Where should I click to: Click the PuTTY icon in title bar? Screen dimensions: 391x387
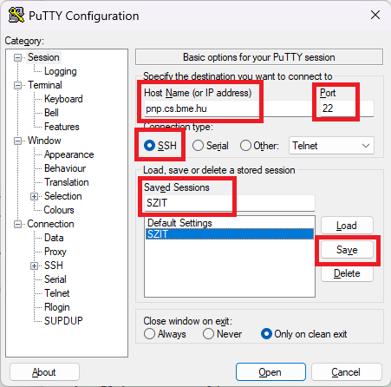pyautogui.click(x=16, y=16)
